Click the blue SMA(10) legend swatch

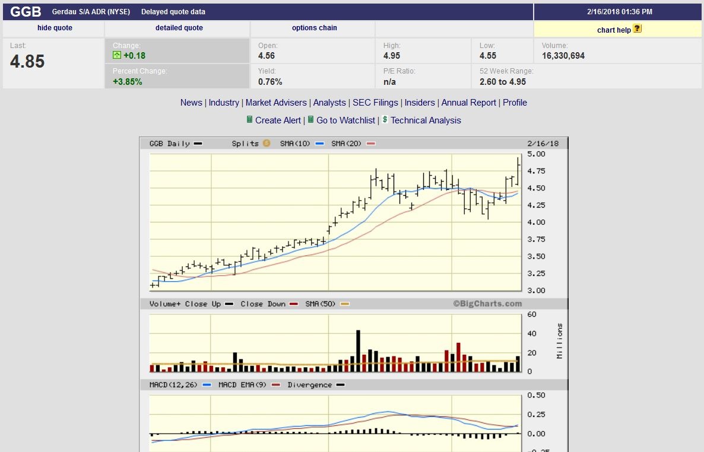(319, 144)
